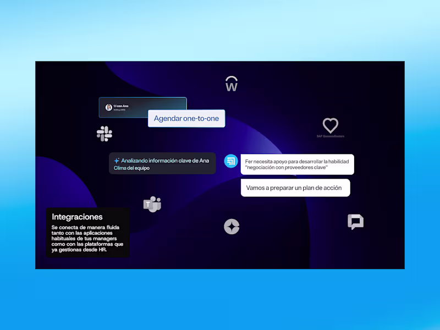Click the SAP SuccessFactors heart icon

pyautogui.click(x=331, y=125)
